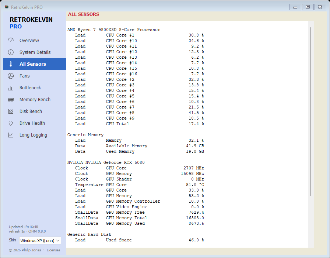330x258 pixels.
Task: Minimize the RetroKelvin PRO window
Action: pyautogui.click(x=295, y=7)
